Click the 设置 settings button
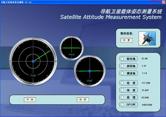The width and height of the screenshot is (166, 117). [126, 40]
